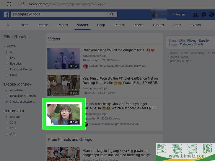Viewport: 215px width, 161px height.
Task: Click the home notification count 19 badge
Action: click(x=183, y=15)
